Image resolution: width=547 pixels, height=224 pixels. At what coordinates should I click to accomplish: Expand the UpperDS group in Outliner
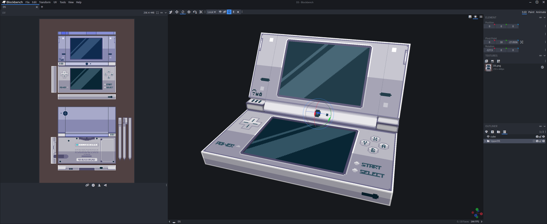coord(485,141)
